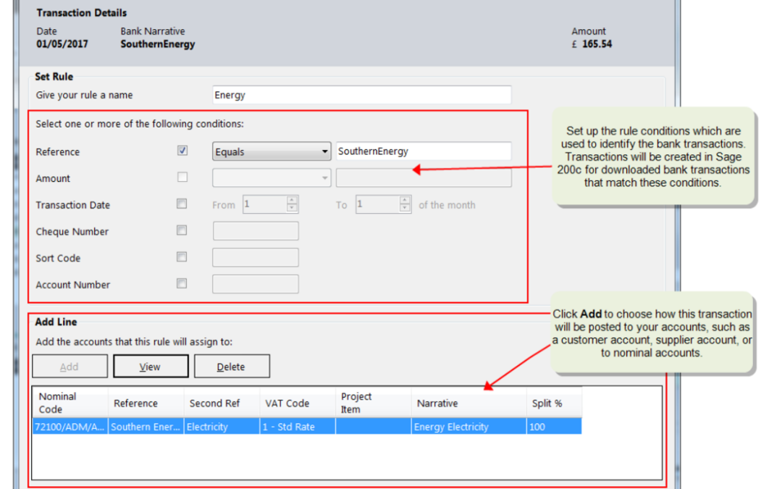Click the rule name field containing Energy
Viewport: 782px width, 489px height.
coord(361,95)
